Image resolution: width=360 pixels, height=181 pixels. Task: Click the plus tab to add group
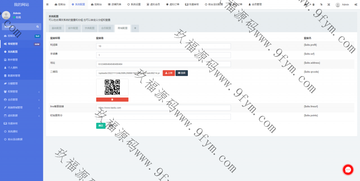click(135, 28)
